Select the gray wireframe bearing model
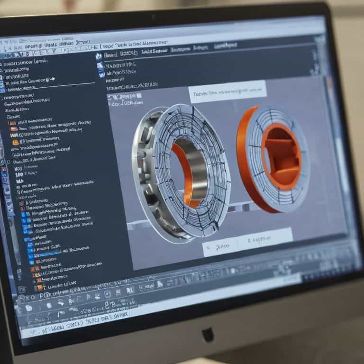Viewport: 364px width, 364px height. pos(182,173)
